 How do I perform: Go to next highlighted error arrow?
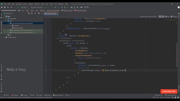pos(176,20)
